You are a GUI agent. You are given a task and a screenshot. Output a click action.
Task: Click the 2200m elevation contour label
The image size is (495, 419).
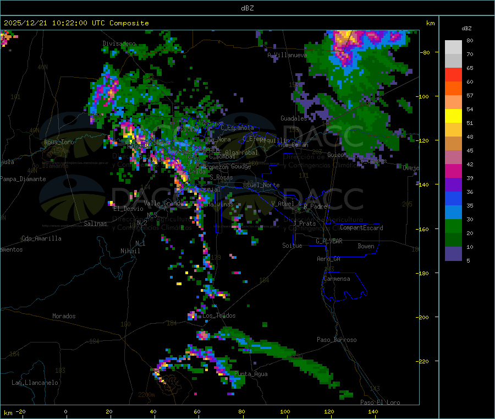pyautogui.click(x=146, y=395)
